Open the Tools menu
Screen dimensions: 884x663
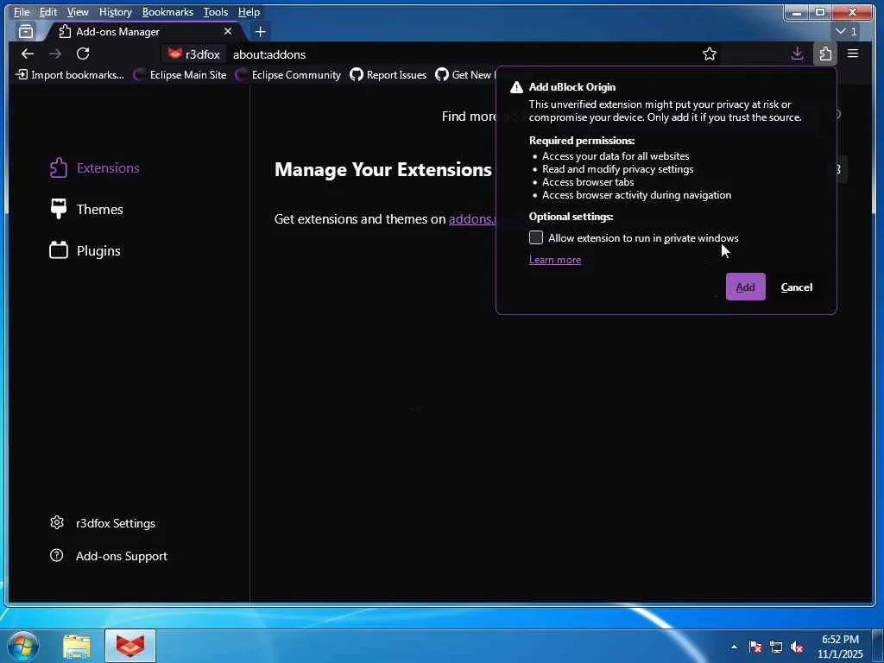coord(215,12)
